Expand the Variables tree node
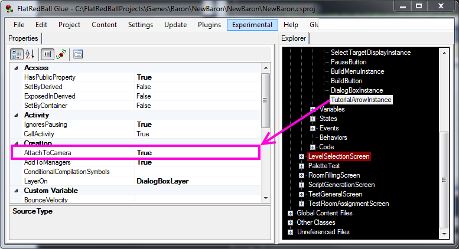Image resolution: width=459 pixels, height=249 pixels. tap(313, 109)
